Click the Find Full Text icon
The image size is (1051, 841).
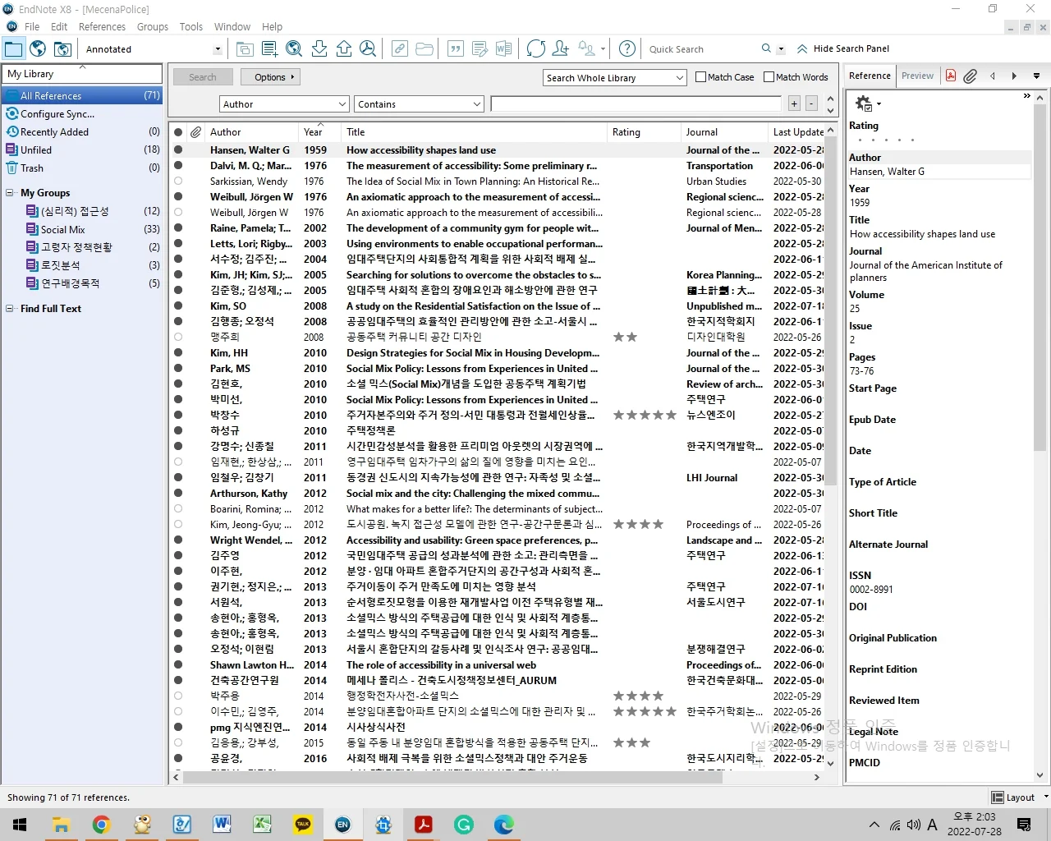point(368,49)
